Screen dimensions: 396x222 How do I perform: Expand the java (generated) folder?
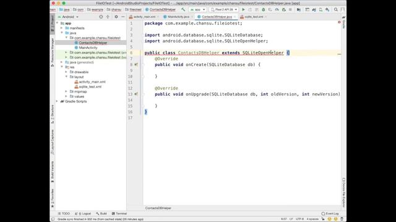62,62
